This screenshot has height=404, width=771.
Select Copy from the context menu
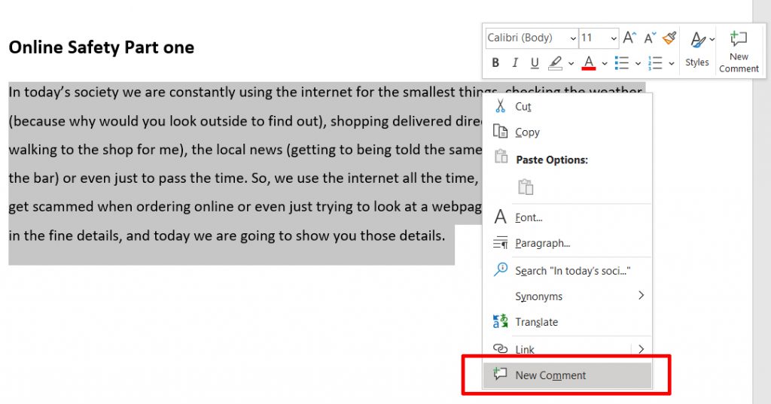(527, 132)
